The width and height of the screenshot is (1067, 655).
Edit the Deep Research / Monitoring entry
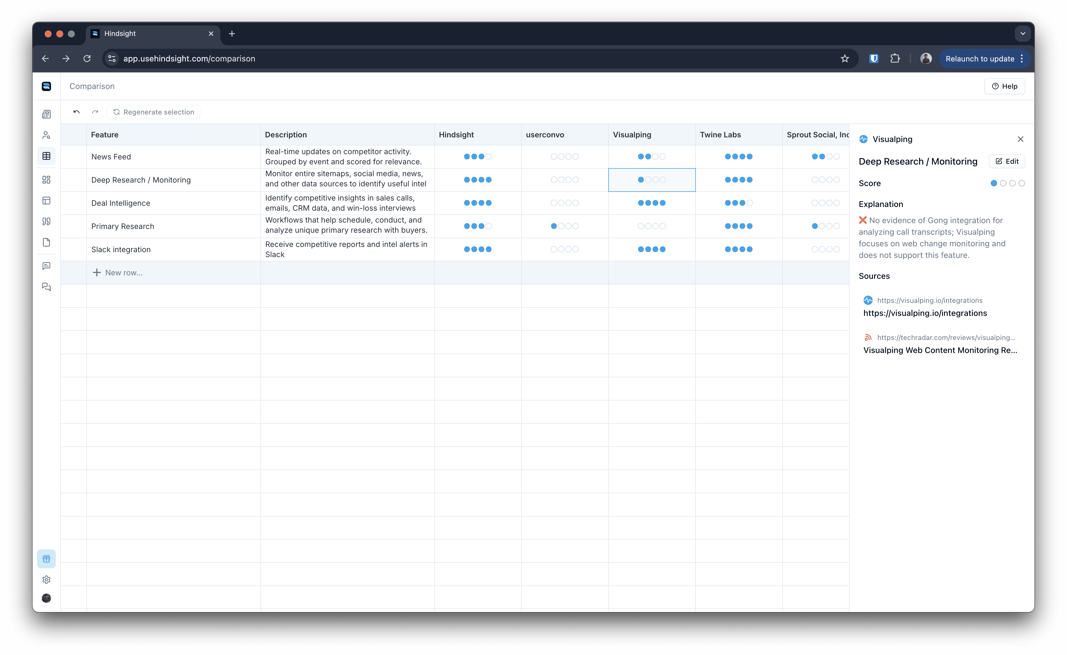tap(1007, 161)
